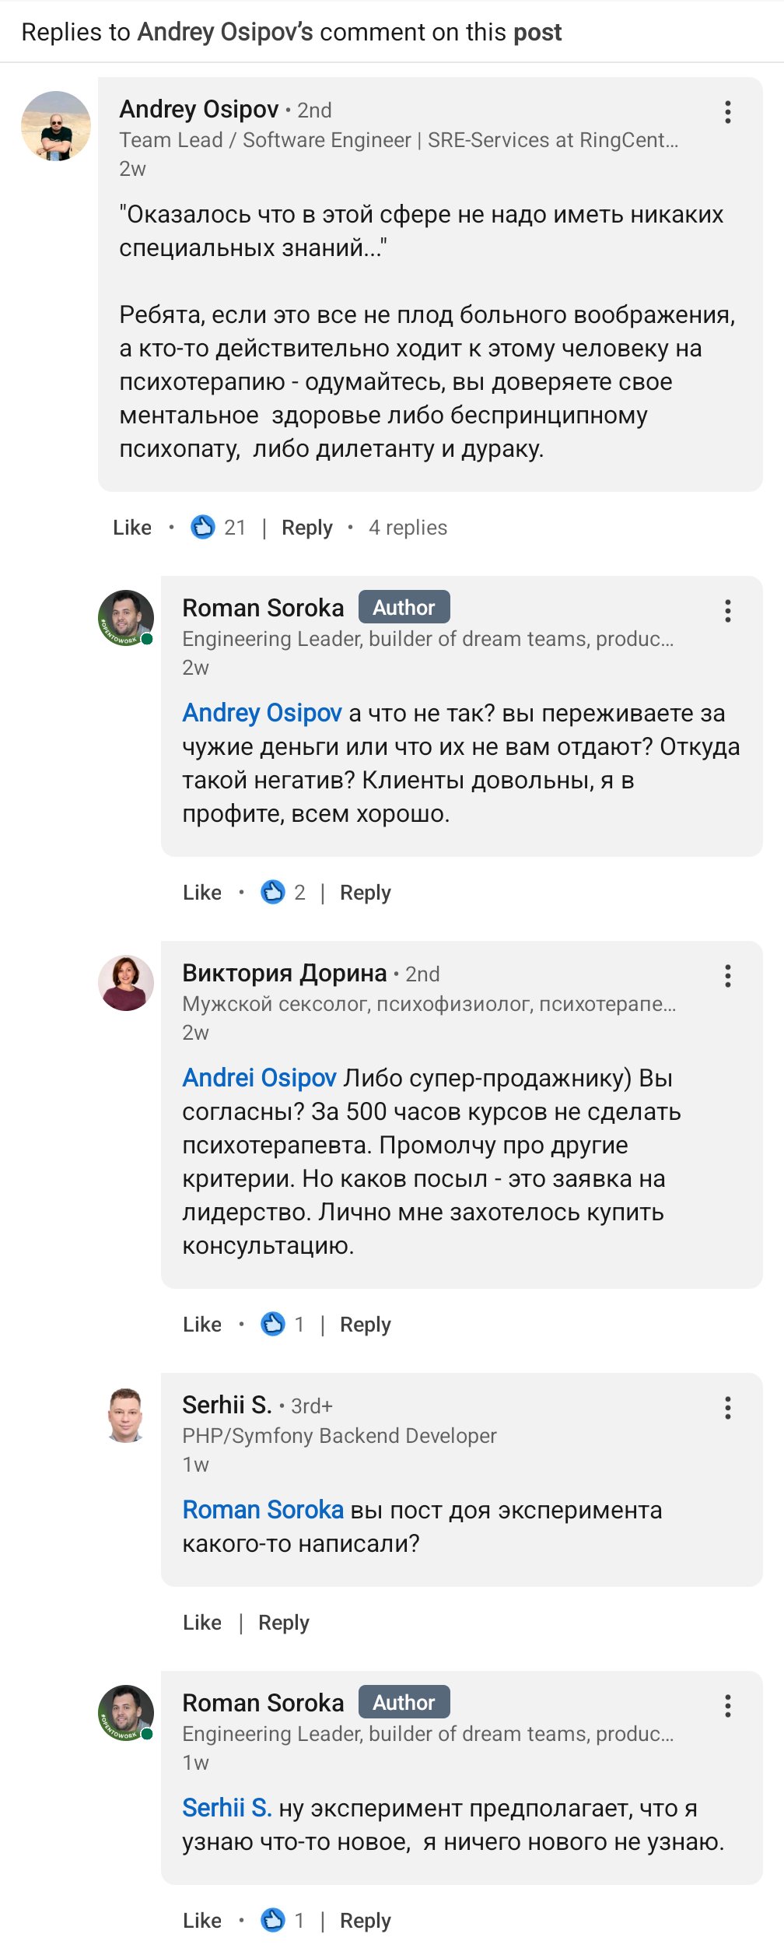784x1955 pixels.
Task: Open Виктория Дорина's profile picture
Action: click(126, 983)
